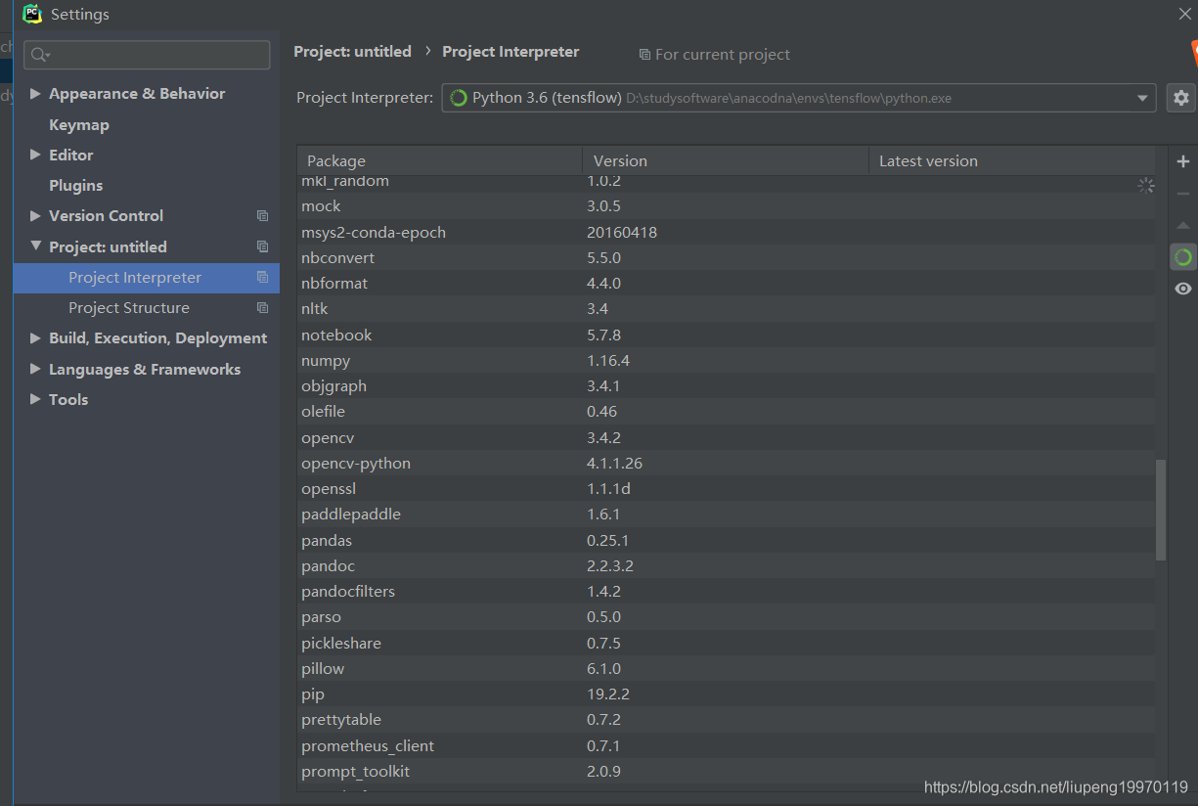Select the prompt_toolkit package row
This screenshot has width=1198, height=806.
pos(727,772)
